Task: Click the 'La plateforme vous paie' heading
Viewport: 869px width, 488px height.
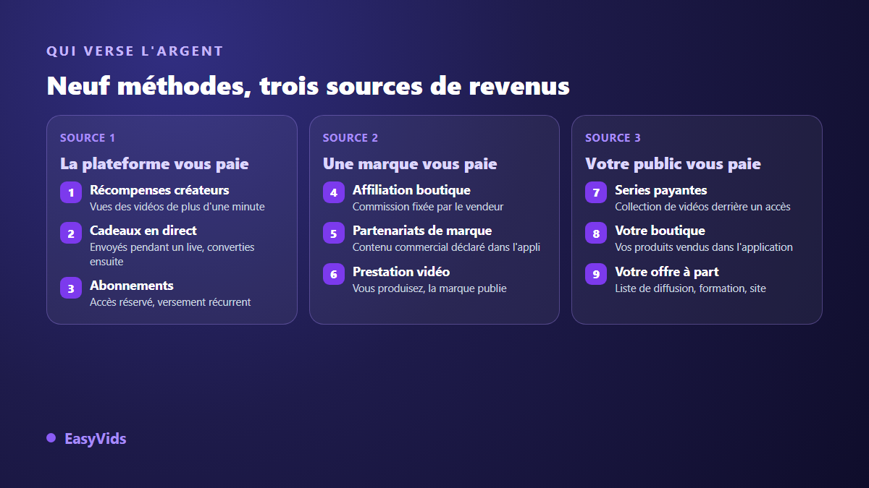Action: point(154,164)
